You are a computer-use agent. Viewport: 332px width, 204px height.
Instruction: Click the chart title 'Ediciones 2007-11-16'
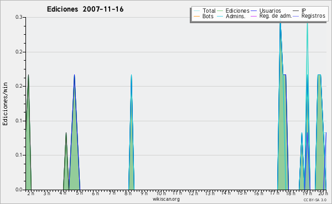[85, 9]
